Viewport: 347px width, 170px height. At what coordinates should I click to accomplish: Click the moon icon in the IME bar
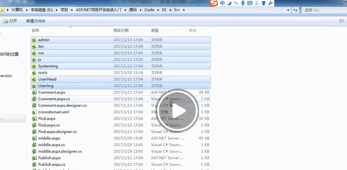(x=229, y=3)
